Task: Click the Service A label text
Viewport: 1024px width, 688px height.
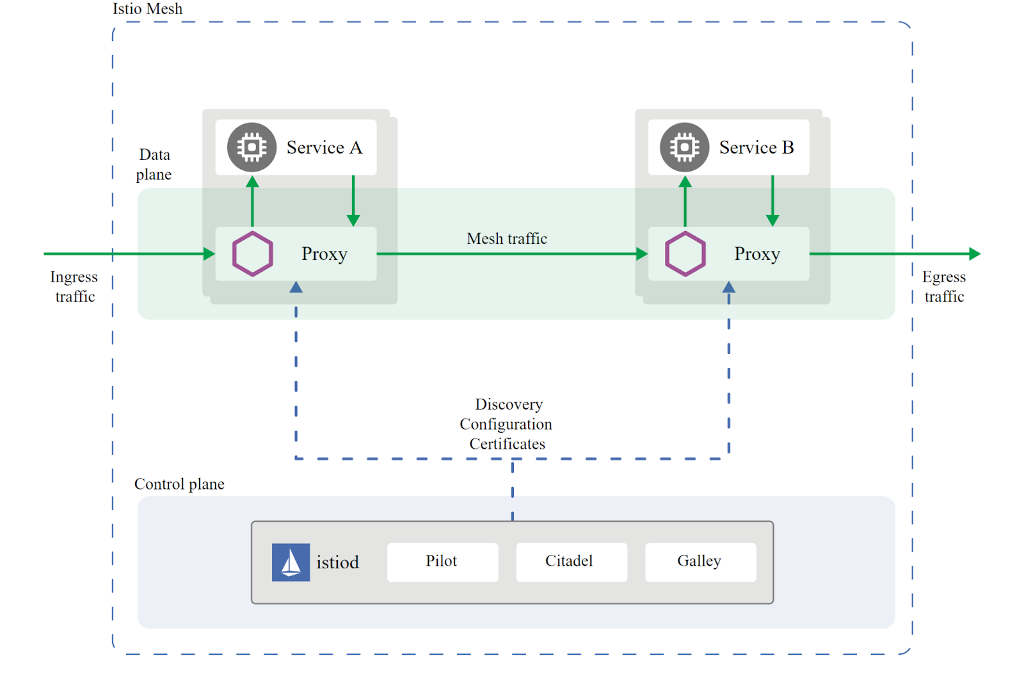Action: coord(324,148)
